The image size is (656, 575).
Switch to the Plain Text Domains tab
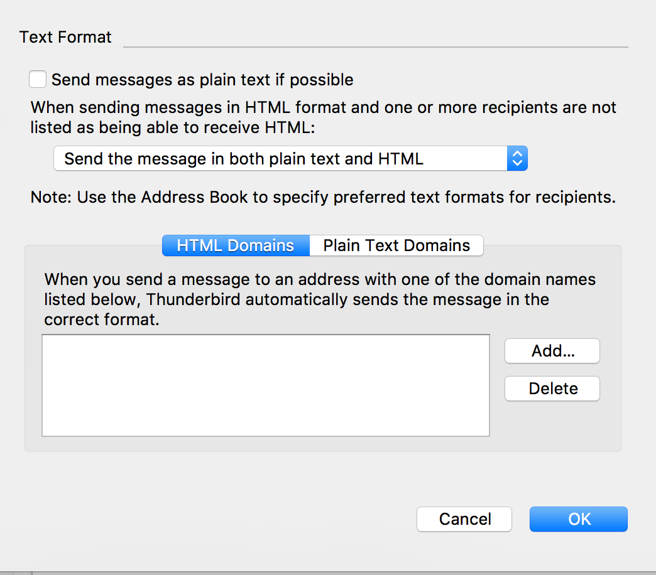pos(396,245)
